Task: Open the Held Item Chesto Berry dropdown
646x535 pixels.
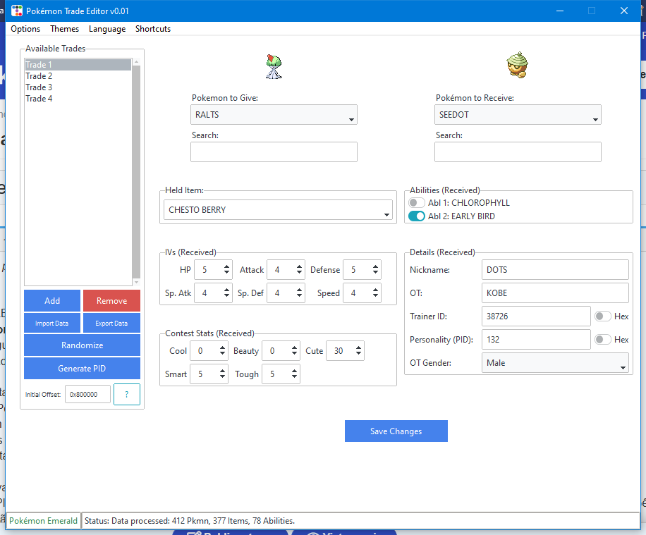Action: pos(279,210)
